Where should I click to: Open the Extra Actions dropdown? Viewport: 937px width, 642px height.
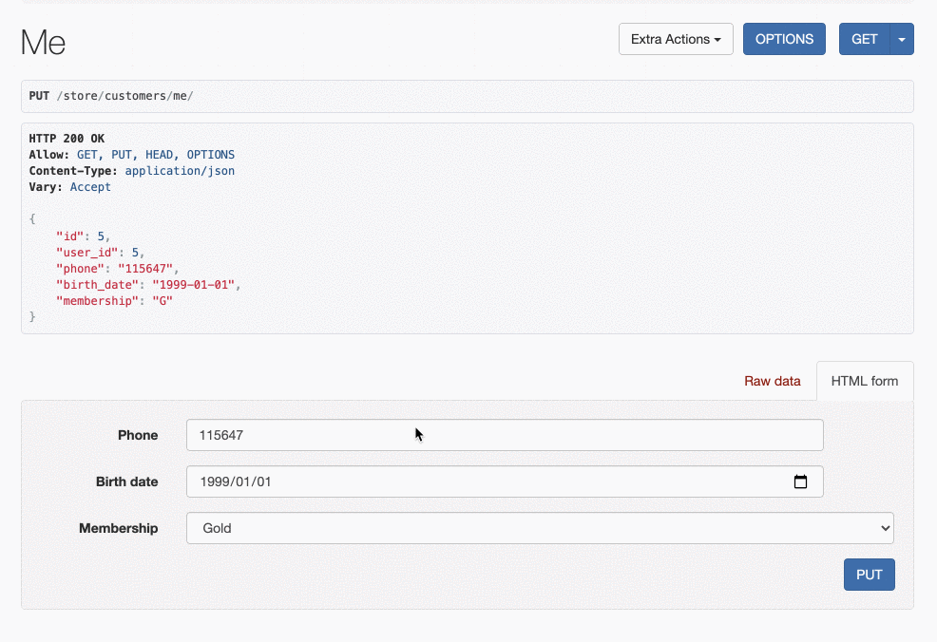[676, 40]
